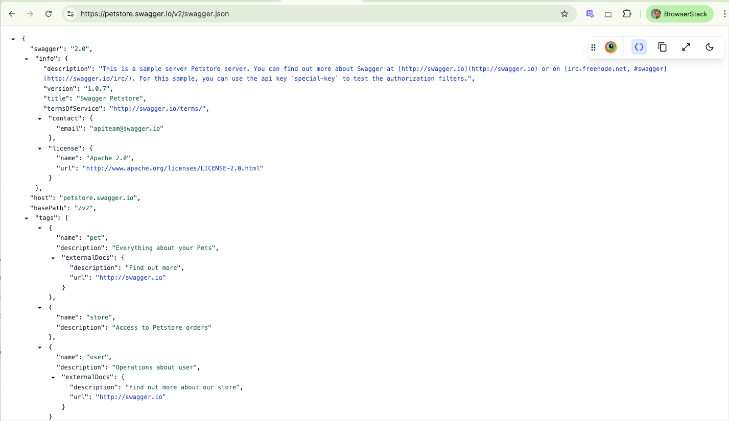Click the BrowserStack profile chip
This screenshot has height=421, width=729.
coord(679,14)
